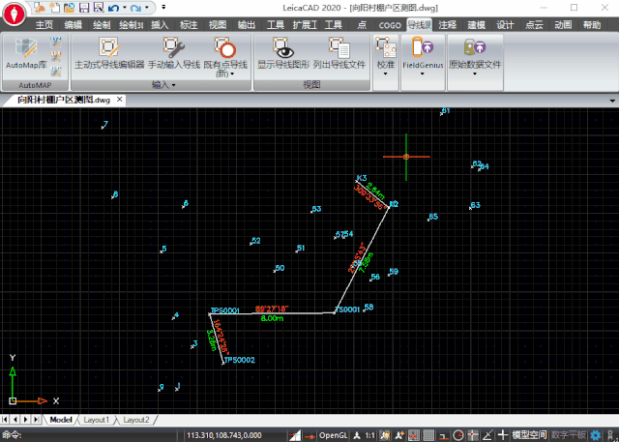Click the 1:1 annotation scale control

tap(370, 435)
